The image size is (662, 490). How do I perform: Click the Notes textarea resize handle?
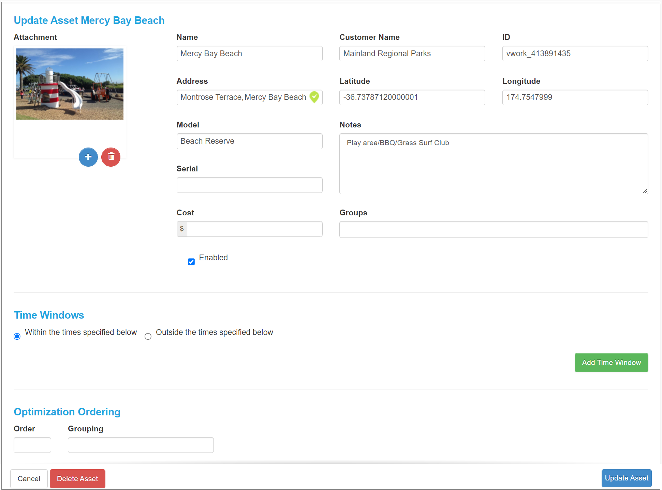click(x=645, y=191)
